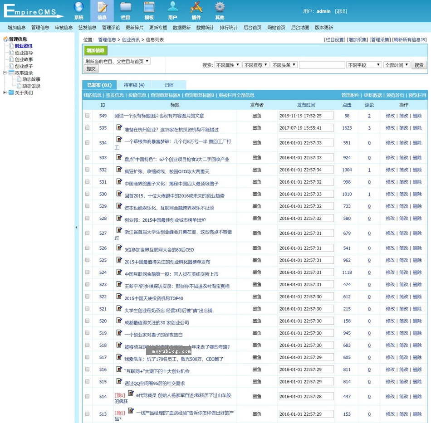Click the 退出 logout link
The width and height of the screenshot is (431, 423).
click(x=341, y=11)
